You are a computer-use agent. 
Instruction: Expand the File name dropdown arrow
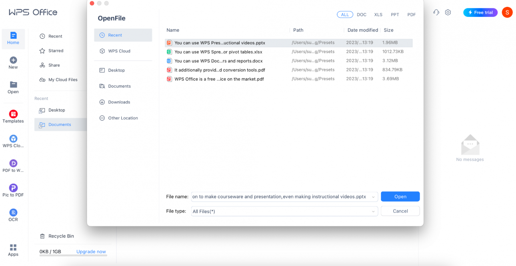tap(373, 197)
